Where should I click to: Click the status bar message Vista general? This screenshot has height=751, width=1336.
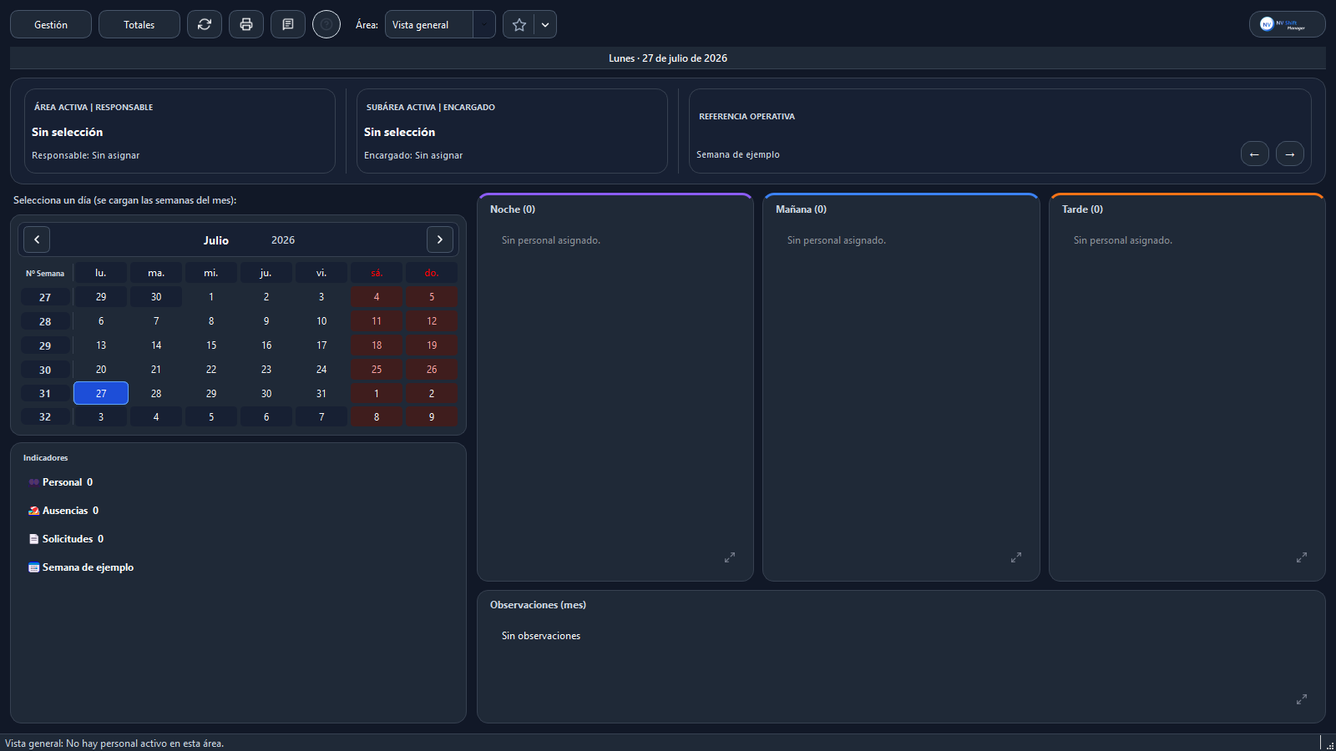pos(114,743)
